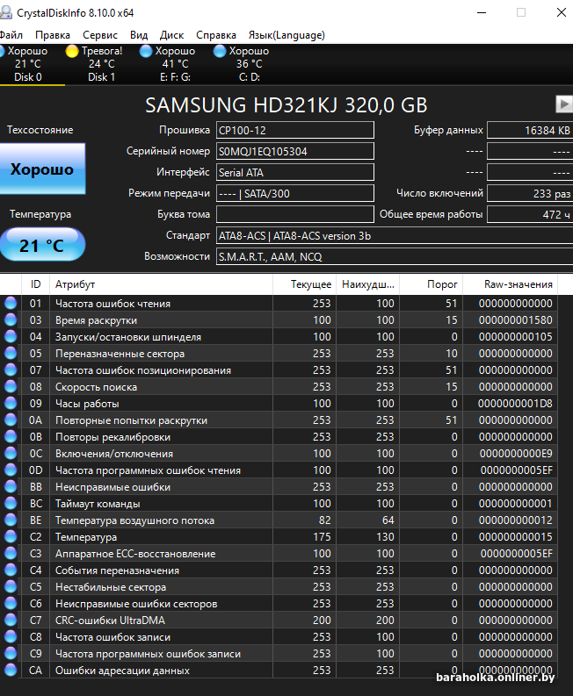Click the Порог column header
573x696 pixels.
432,284
